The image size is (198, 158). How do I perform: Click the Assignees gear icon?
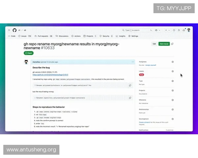coord(173,62)
